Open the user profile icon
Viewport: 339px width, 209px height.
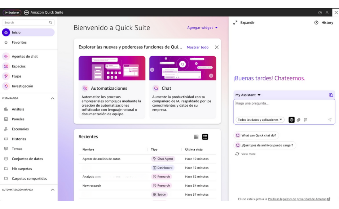pyautogui.click(x=327, y=13)
